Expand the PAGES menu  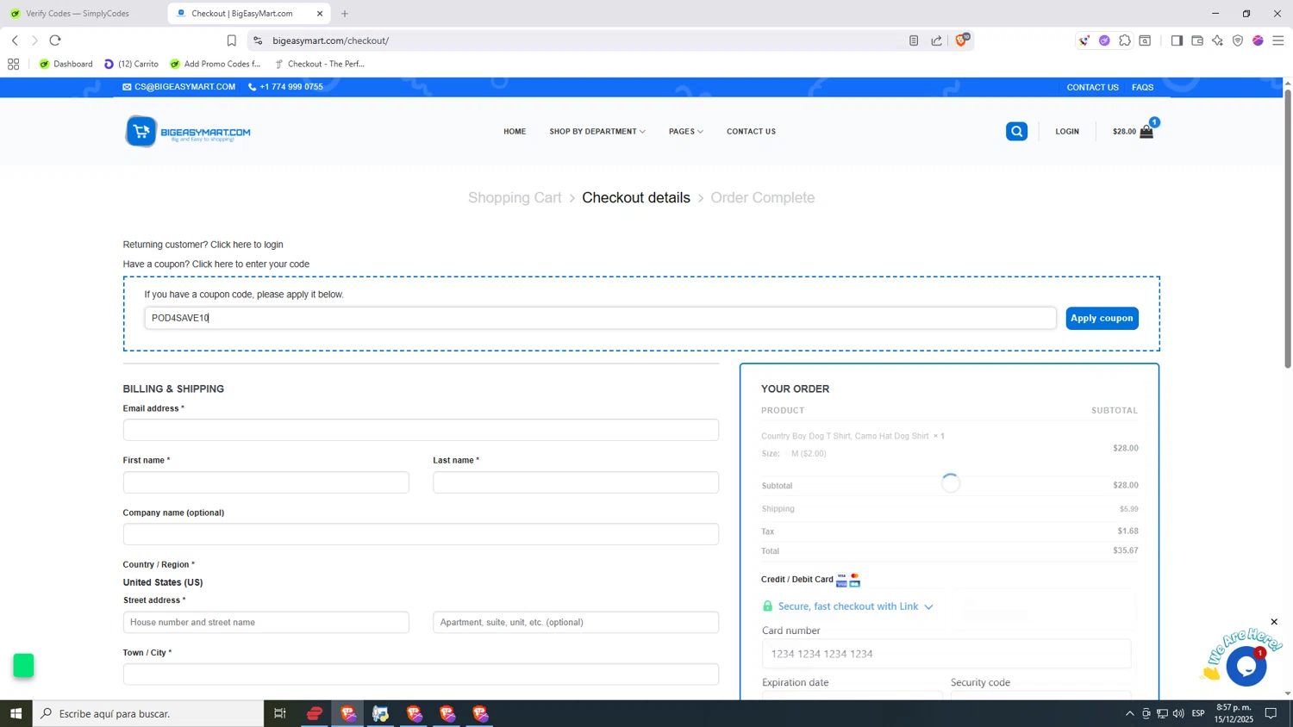pyautogui.click(x=686, y=132)
